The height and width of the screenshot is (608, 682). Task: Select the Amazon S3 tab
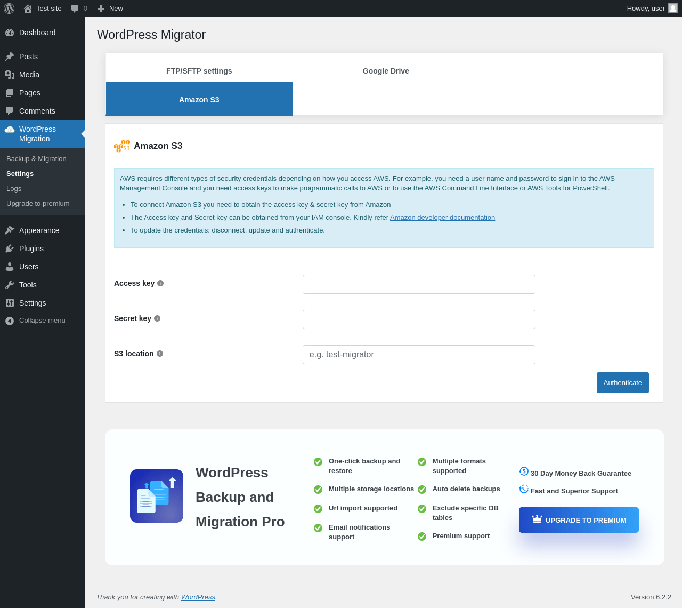click(x=199, y=100)
